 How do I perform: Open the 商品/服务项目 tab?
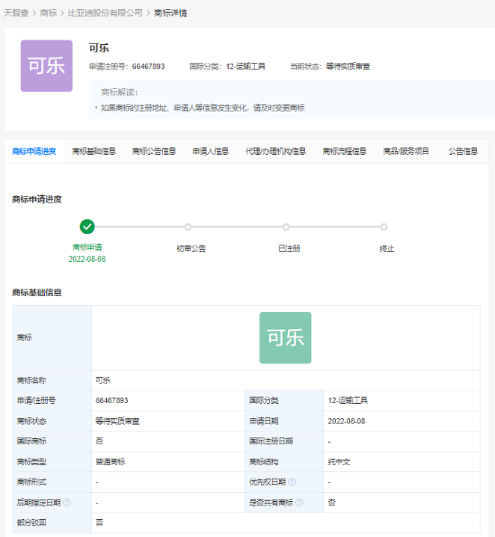pyautogui.click(x=406, y=151)
